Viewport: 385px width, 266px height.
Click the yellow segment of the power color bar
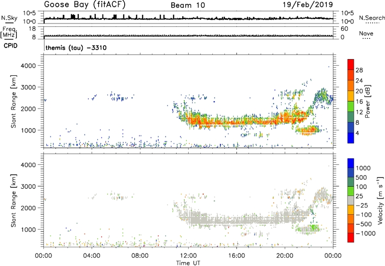pyautogui.click(x=351, y=96)
